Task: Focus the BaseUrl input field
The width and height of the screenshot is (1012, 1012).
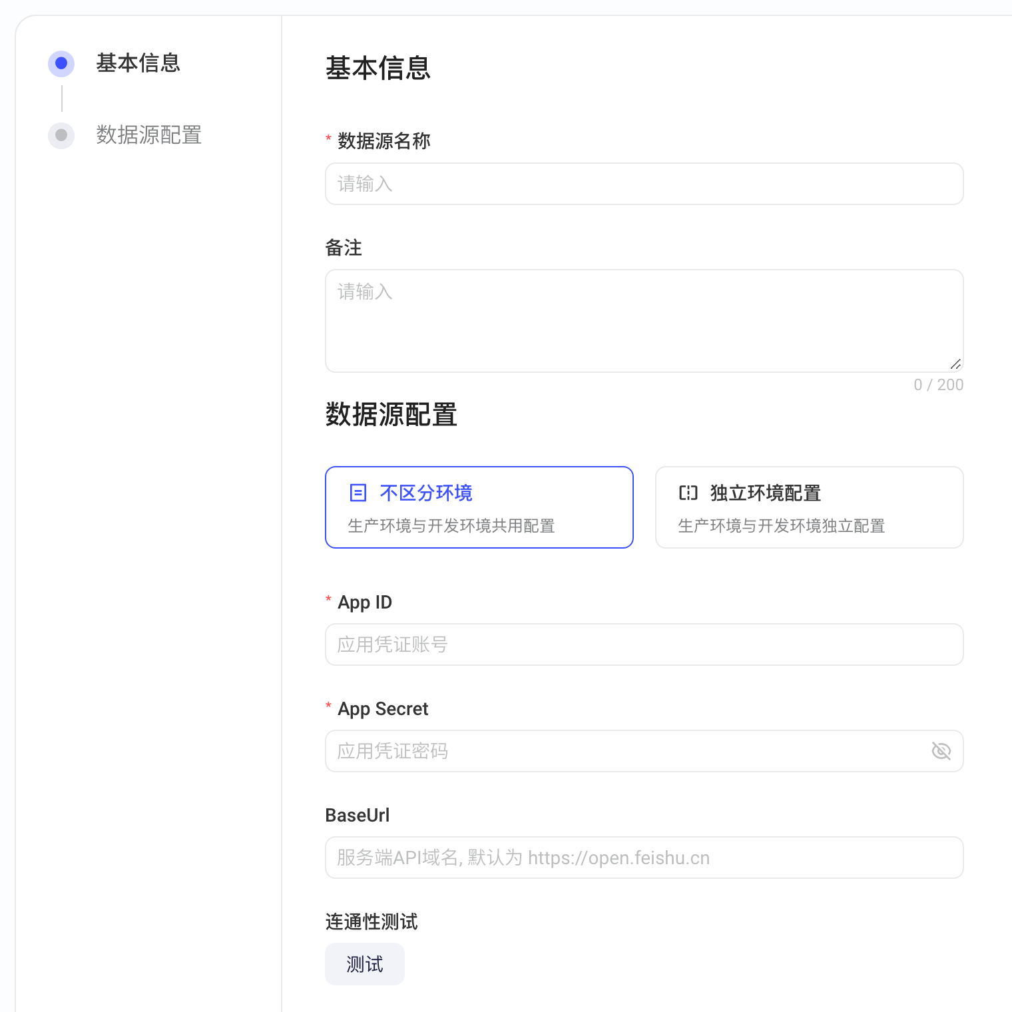Action: [x=644, y=858]
